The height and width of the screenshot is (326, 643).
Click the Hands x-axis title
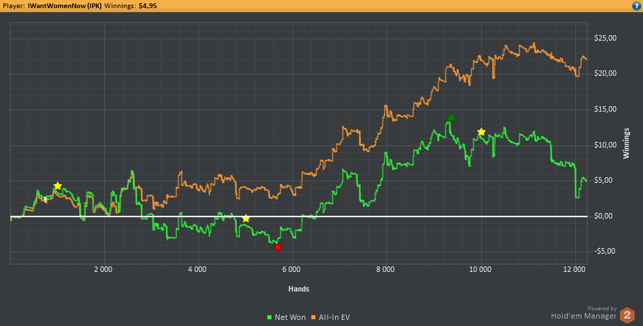tap(298, 289)
